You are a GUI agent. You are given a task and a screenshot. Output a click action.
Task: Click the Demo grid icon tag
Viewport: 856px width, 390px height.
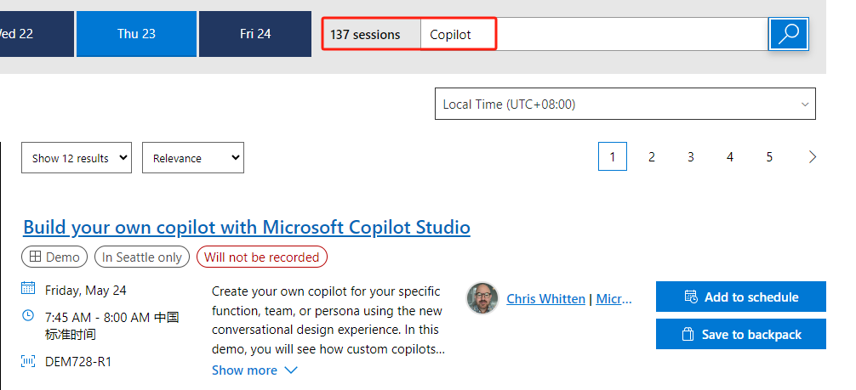tap(54, 257)
